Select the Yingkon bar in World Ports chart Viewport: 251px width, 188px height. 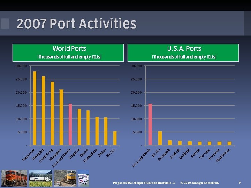point(79,127)
